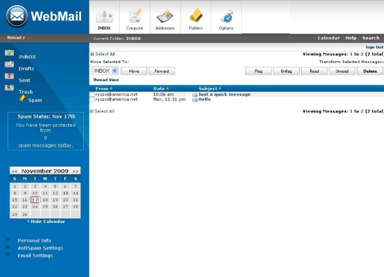384x277 pixels.
Task: Click the Trash folder icon in sidebar
Action: (9, 87)
